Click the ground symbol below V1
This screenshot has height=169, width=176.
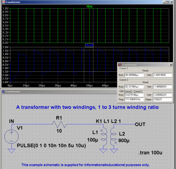click(x=11, y=151)
